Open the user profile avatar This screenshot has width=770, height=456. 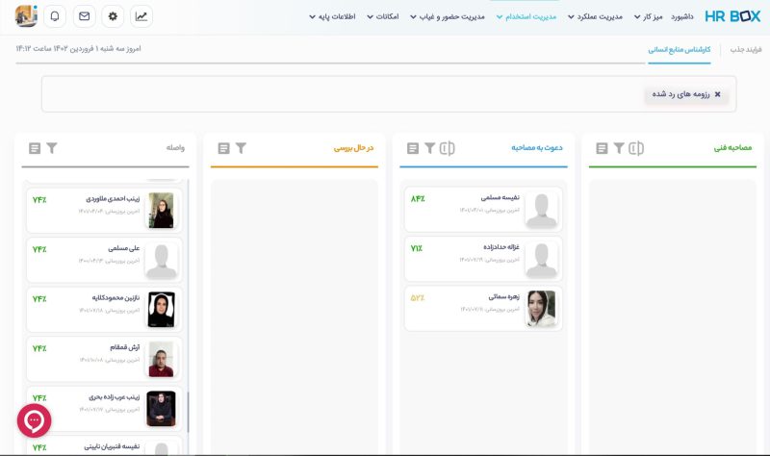(26, 15)
